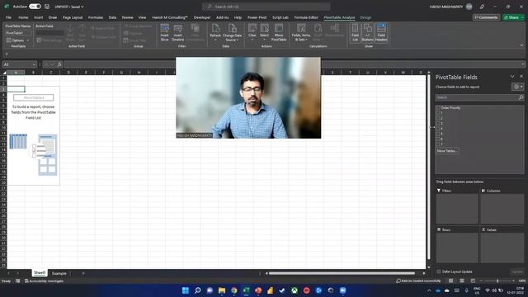Toggle the Field List button

[355, 32]
